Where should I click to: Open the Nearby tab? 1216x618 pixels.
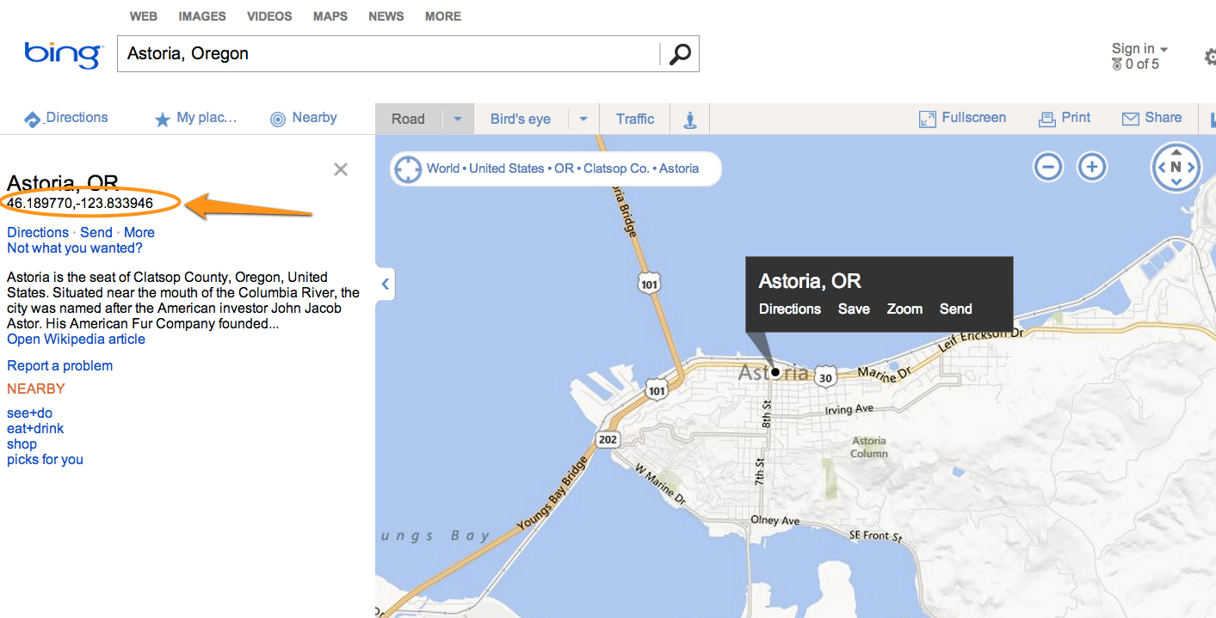point(303,119)
